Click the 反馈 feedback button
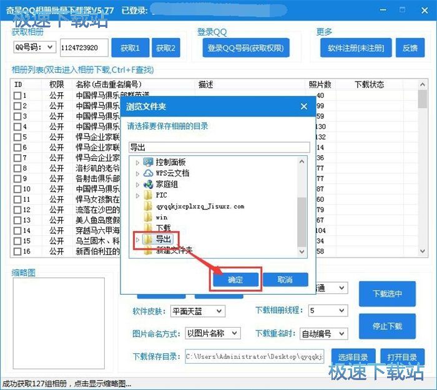This screenshot has width=437, height=390. (410, 48)
